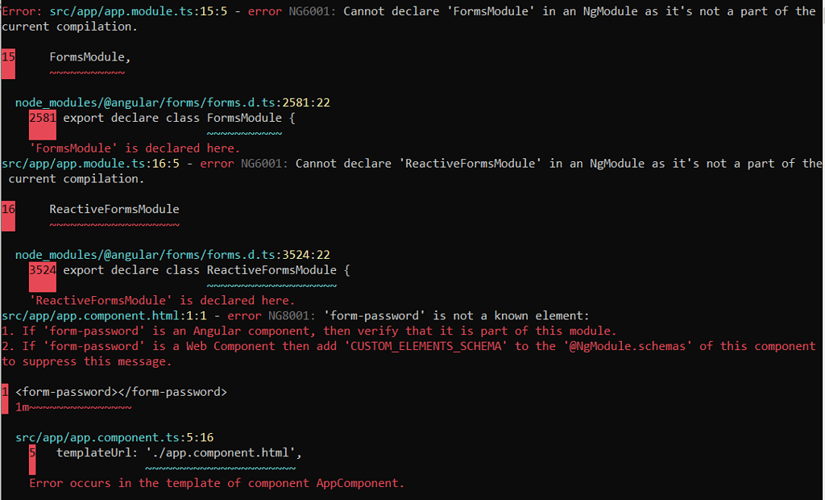Click the src/app/app.component.html:1:1 path

tap(104, 316)
